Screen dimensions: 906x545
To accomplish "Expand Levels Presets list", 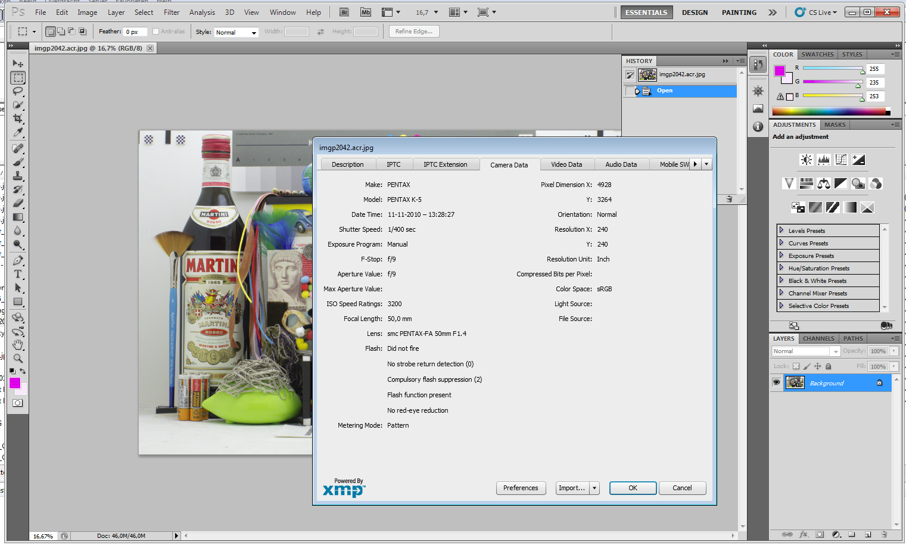I will click(781, 230).
